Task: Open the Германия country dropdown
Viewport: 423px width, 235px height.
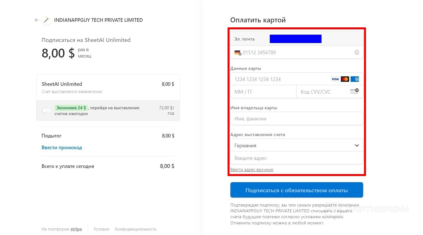Action: [x=297, y=146]
